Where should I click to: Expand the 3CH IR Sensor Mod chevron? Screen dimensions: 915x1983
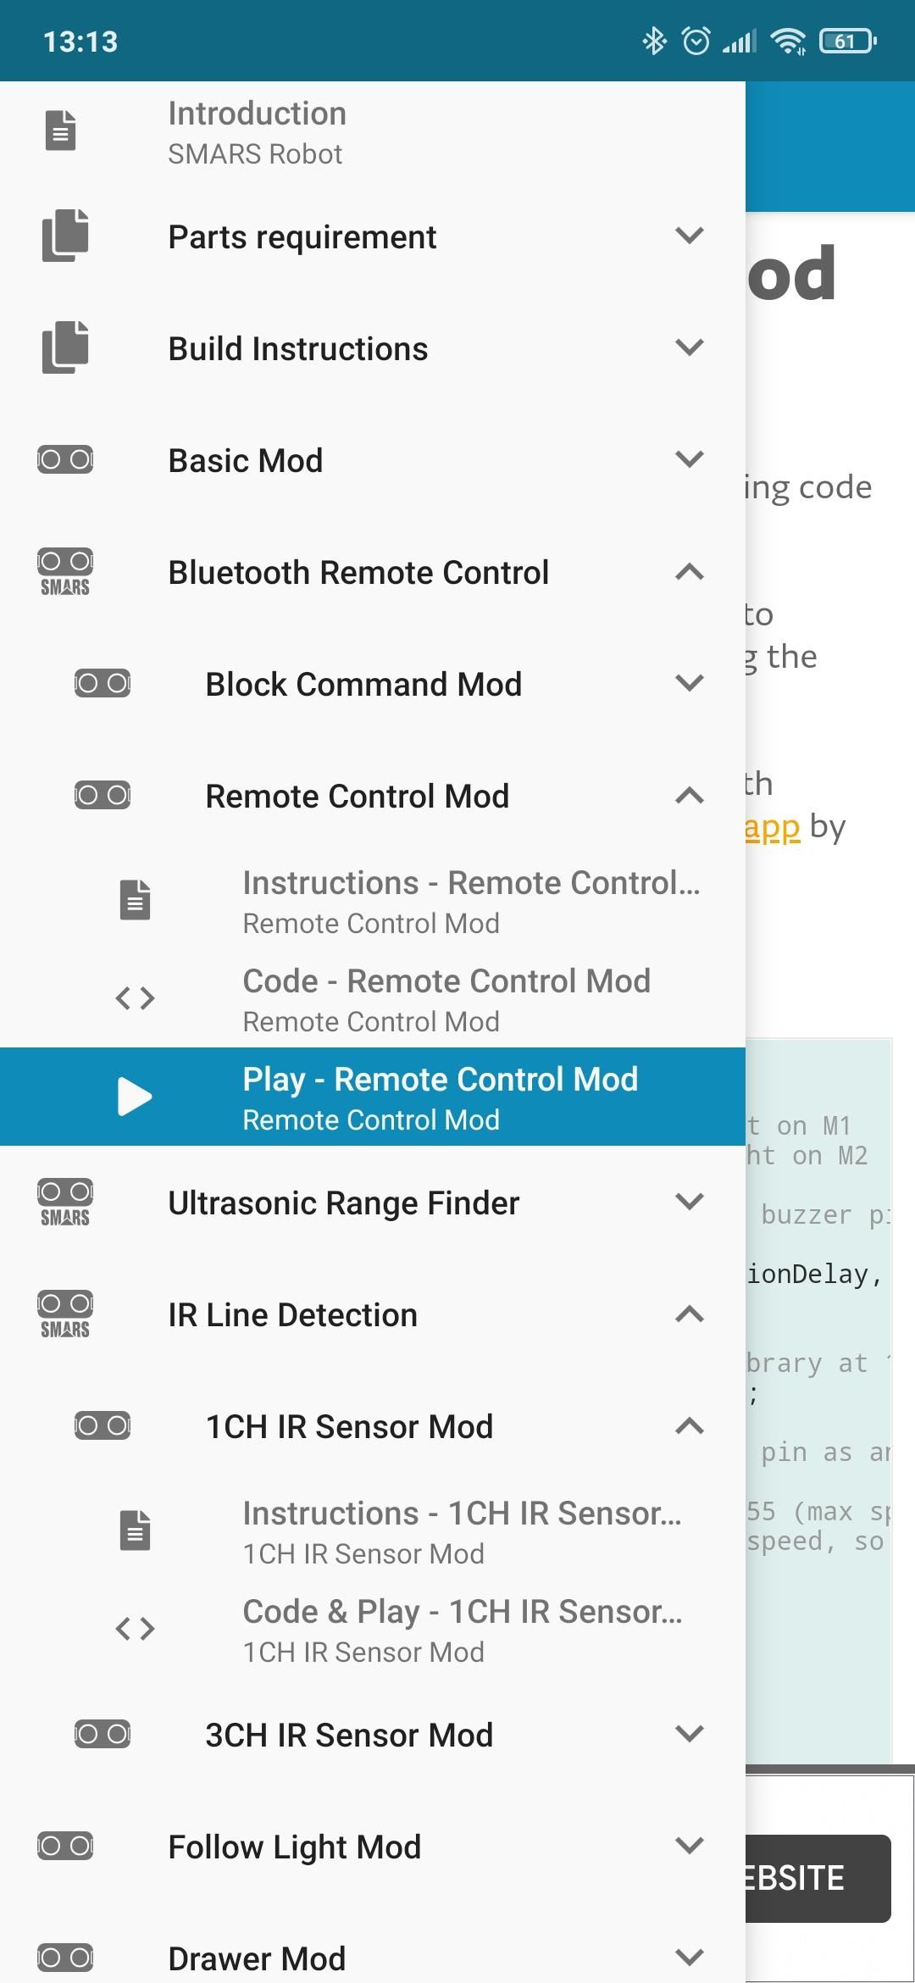click(x=690, y=1734)
